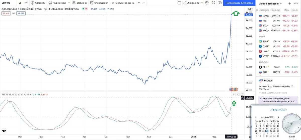Screen dimensions: 301x140
Task: Go to next month in calendar
Action: pyautogui.click(x=278, y=117)
